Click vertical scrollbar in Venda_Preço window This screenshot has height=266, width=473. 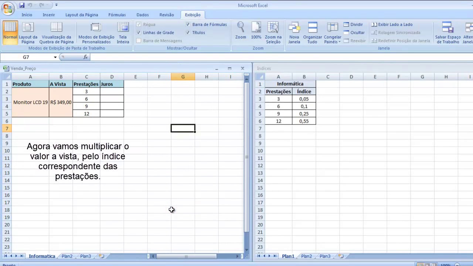[246, 157]
